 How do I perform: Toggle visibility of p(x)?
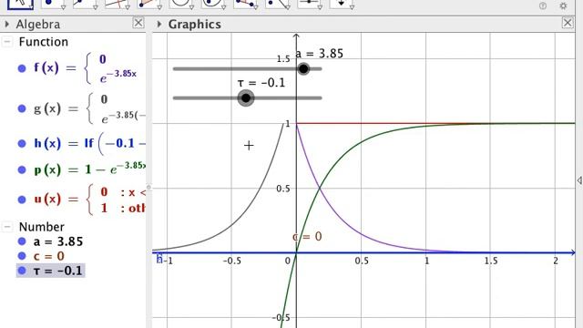22,170
